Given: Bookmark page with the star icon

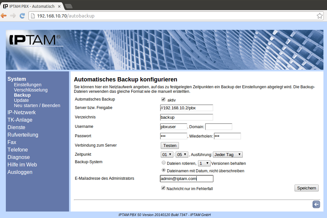Looking at the screenshot, I should click(319, 16).
